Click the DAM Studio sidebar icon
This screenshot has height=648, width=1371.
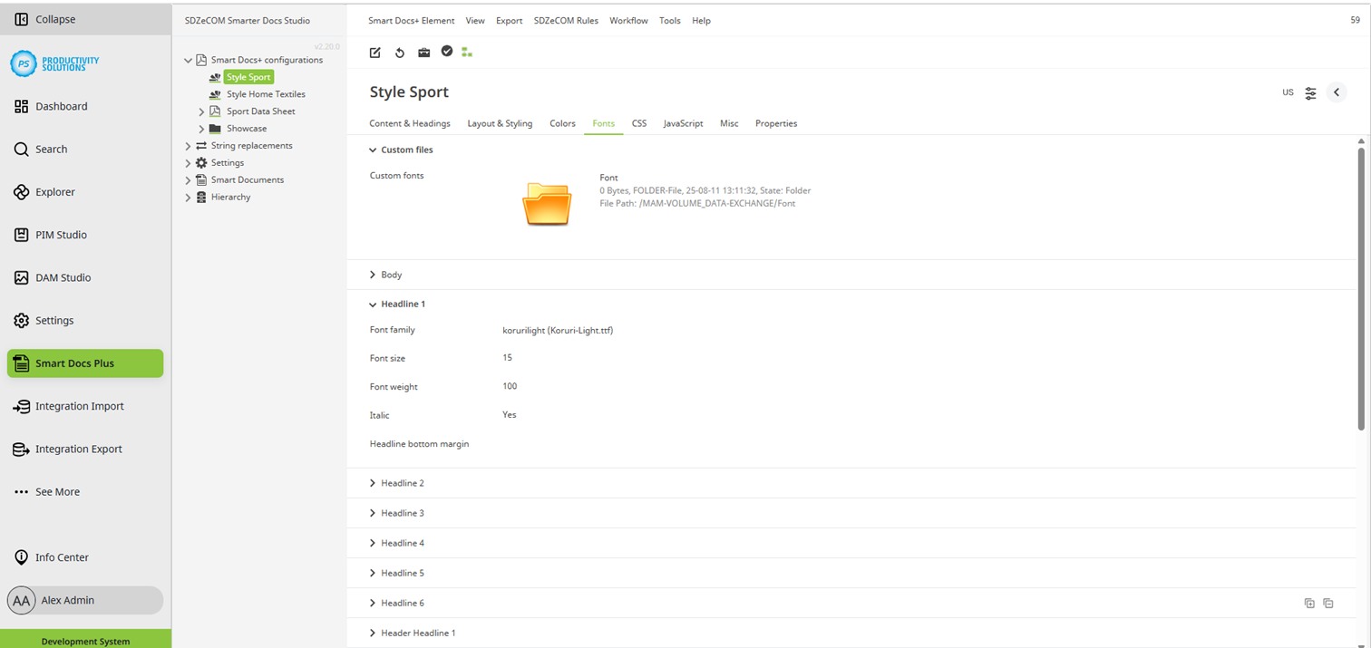22,278
